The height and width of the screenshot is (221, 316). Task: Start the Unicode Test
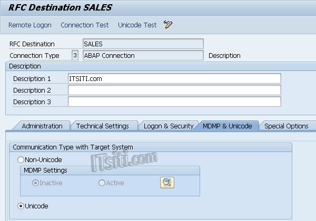click(x=137, y=25)
